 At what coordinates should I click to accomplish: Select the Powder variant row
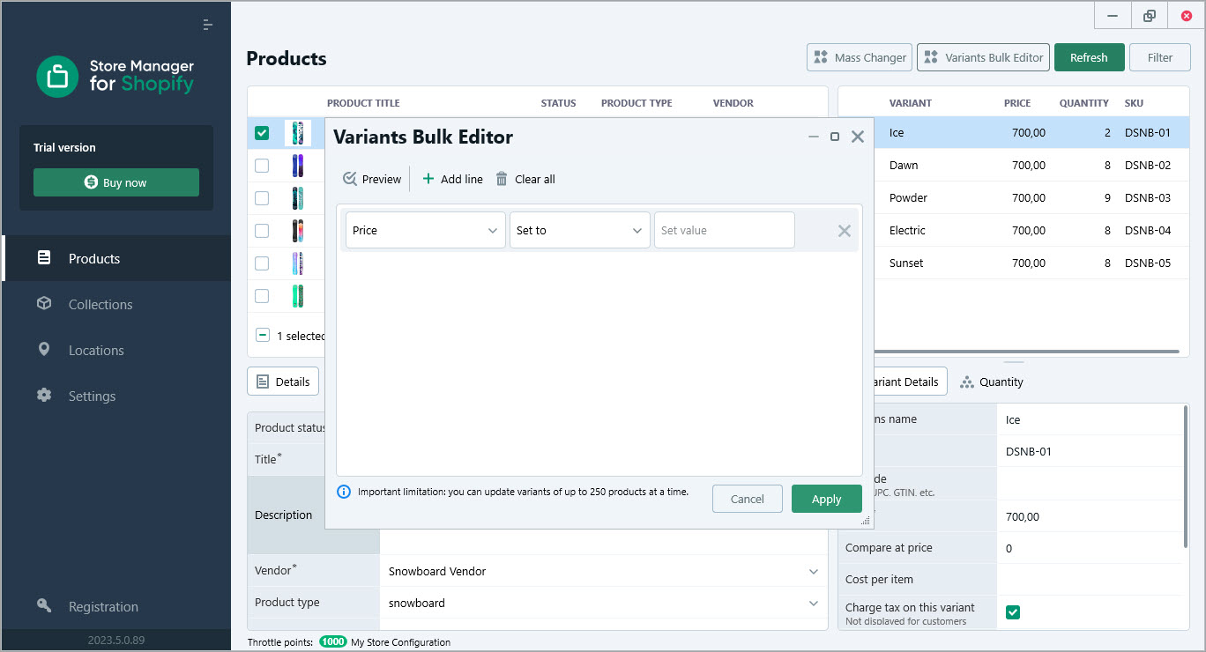click(x=1031, y=197)
